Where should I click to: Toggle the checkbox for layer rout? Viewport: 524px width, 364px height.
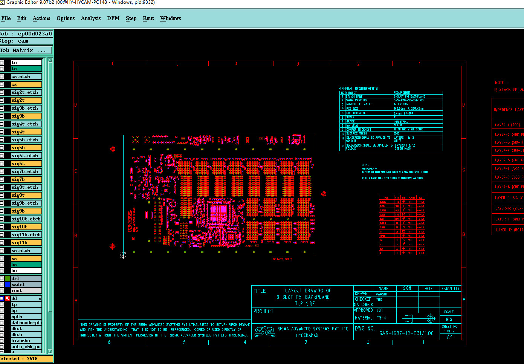tap(2, 291)
